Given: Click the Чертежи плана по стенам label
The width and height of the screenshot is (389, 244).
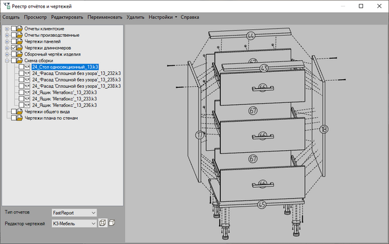Looking at the screenshot, I should [x=51, y=118].
